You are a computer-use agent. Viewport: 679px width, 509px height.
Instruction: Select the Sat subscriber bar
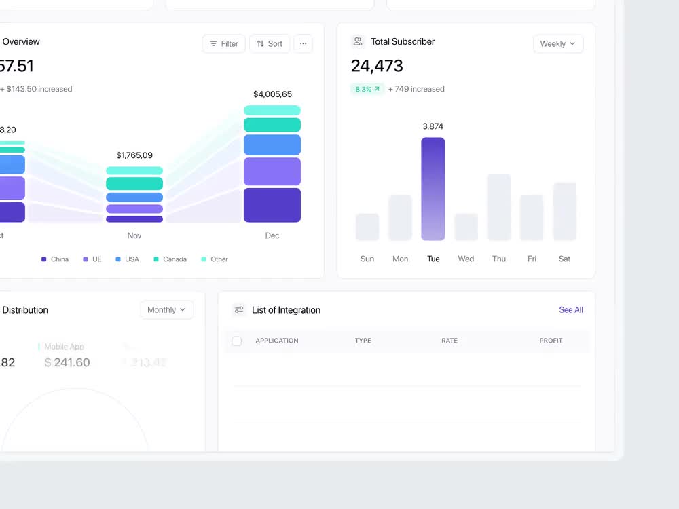pyautogui.click(x=565, y=211)
